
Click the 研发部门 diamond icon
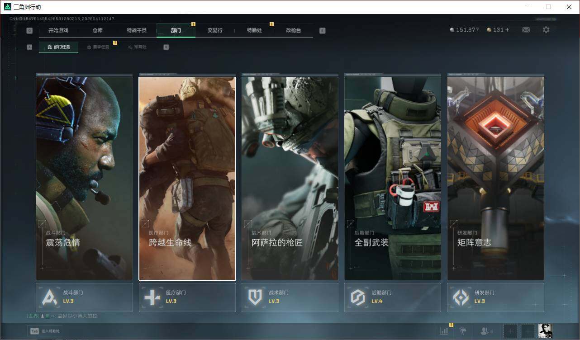pos(461,297)
